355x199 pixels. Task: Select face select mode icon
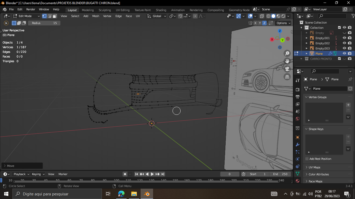[x=55, y=16]
